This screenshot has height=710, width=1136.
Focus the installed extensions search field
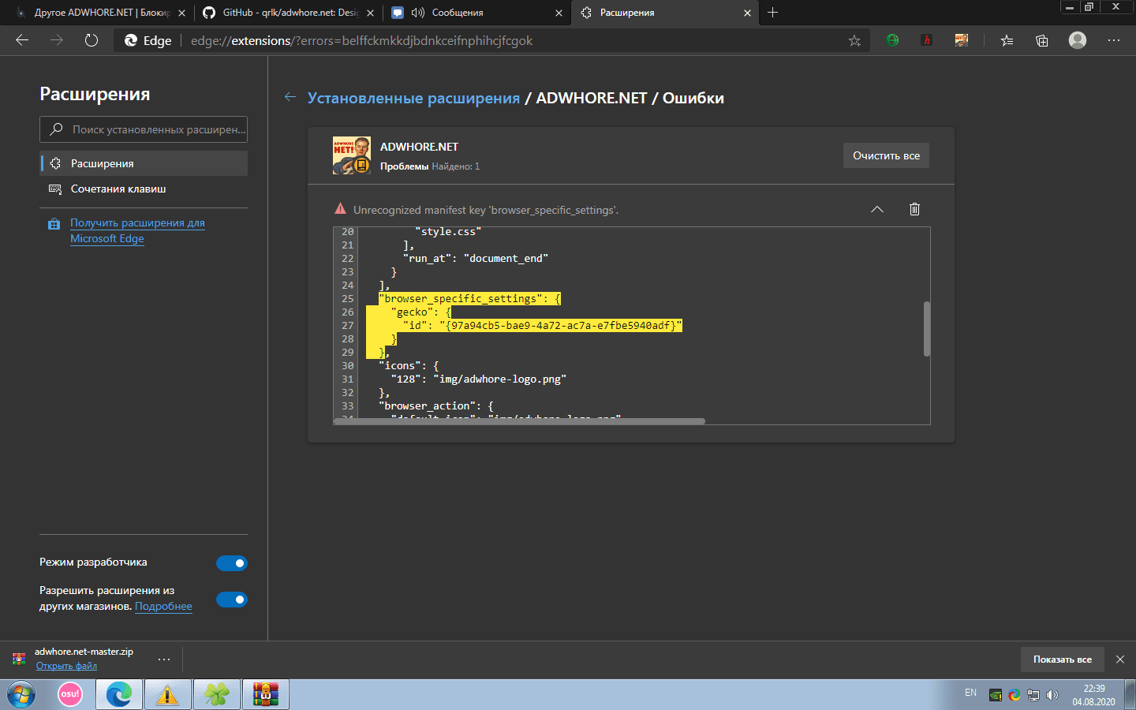144,129
